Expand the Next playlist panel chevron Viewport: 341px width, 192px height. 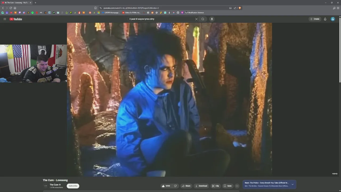(293, 184)
